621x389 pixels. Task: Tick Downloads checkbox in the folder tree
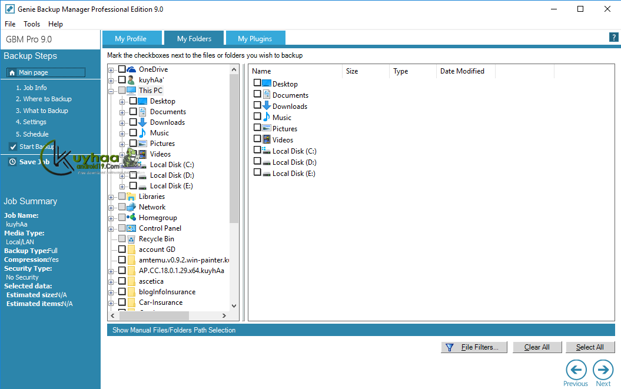tap(133, 122)
